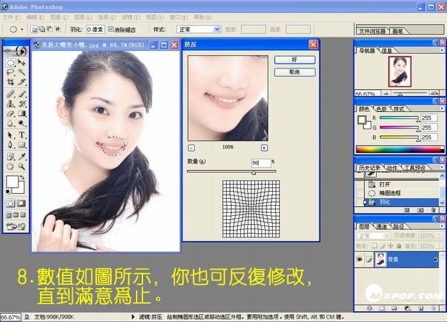
Task: Select the Crop tool
Action: pyautogui.click(x=11, y=82)
